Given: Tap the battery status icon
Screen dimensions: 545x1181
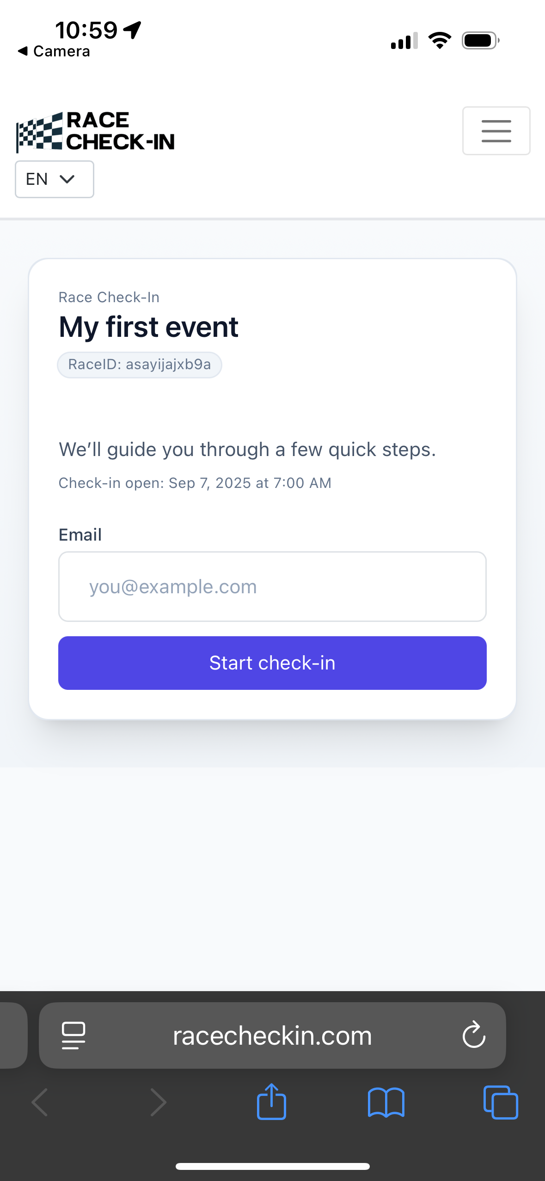Looking at the screenshot, I should tap(480, 41).
